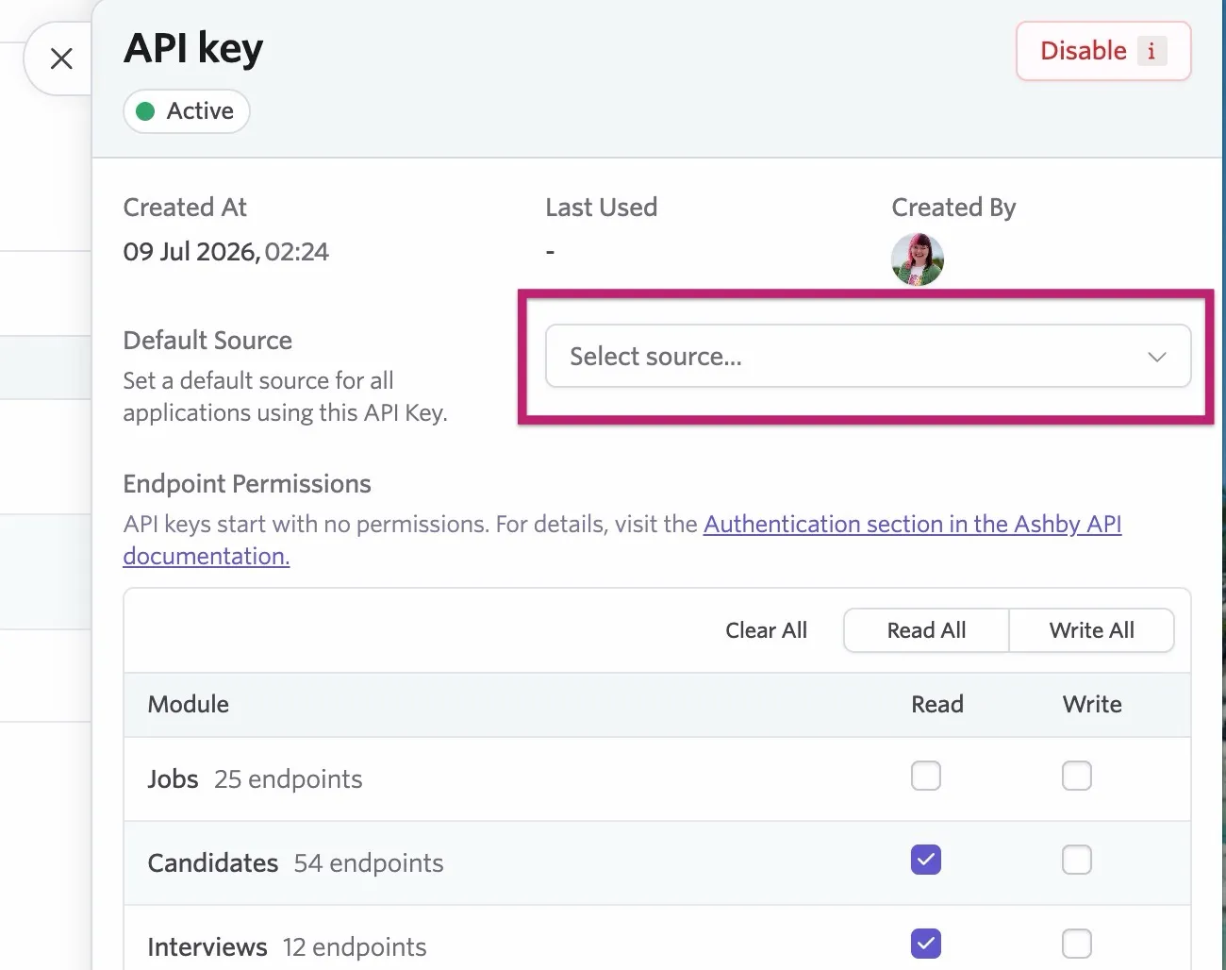The height and width of the screenshot is (970, 1226).
Task: Click the Clear All button
Action: 766,630
